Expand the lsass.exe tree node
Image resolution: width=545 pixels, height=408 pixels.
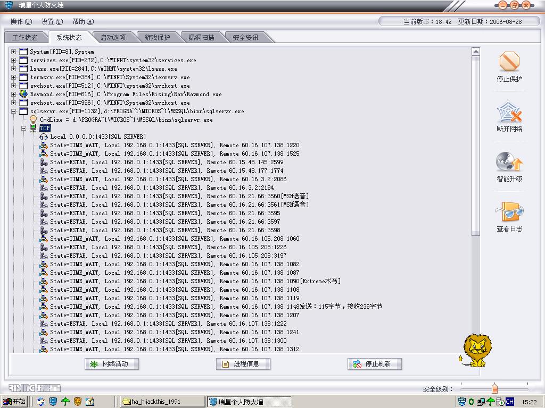click(13, 69)
